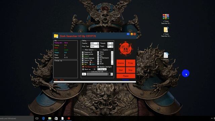The height and width of the screenshot is (121, 215).
Task: Select the Dork Searcher V2 folder desktop icon
Action: pyautogui.click(x=166, y=32)
